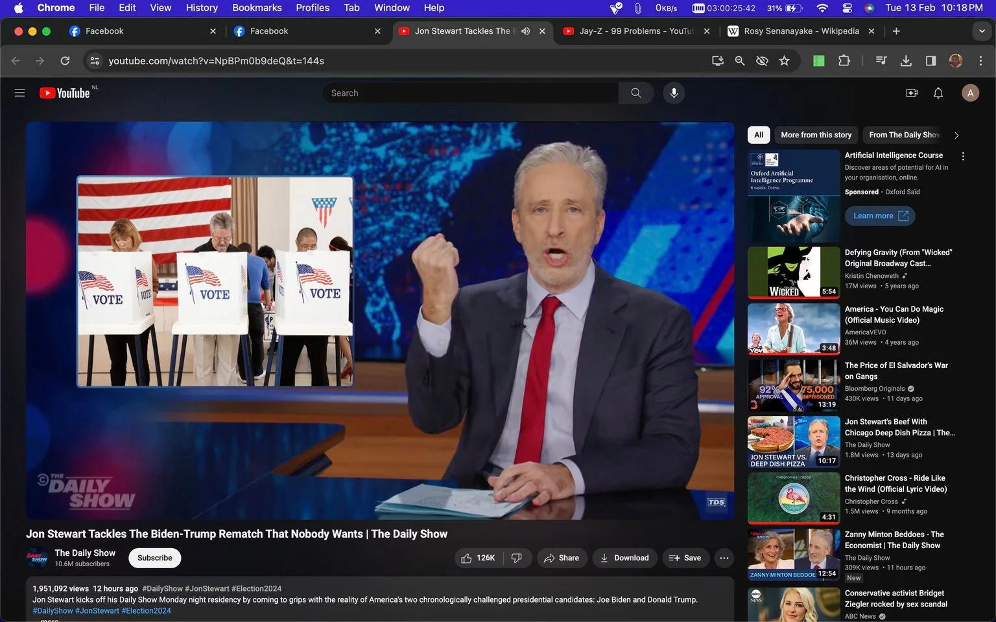Show more filter chips with right chevron
This screenshot has width=996, height=622.
pyautogui.click(x=956, y=135)
